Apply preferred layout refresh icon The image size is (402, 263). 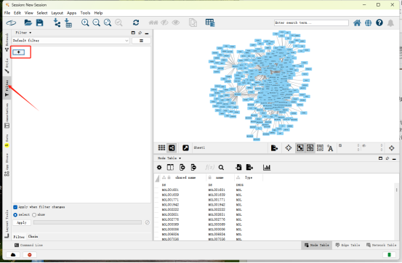pyautogui.click(x=136, y=23)
